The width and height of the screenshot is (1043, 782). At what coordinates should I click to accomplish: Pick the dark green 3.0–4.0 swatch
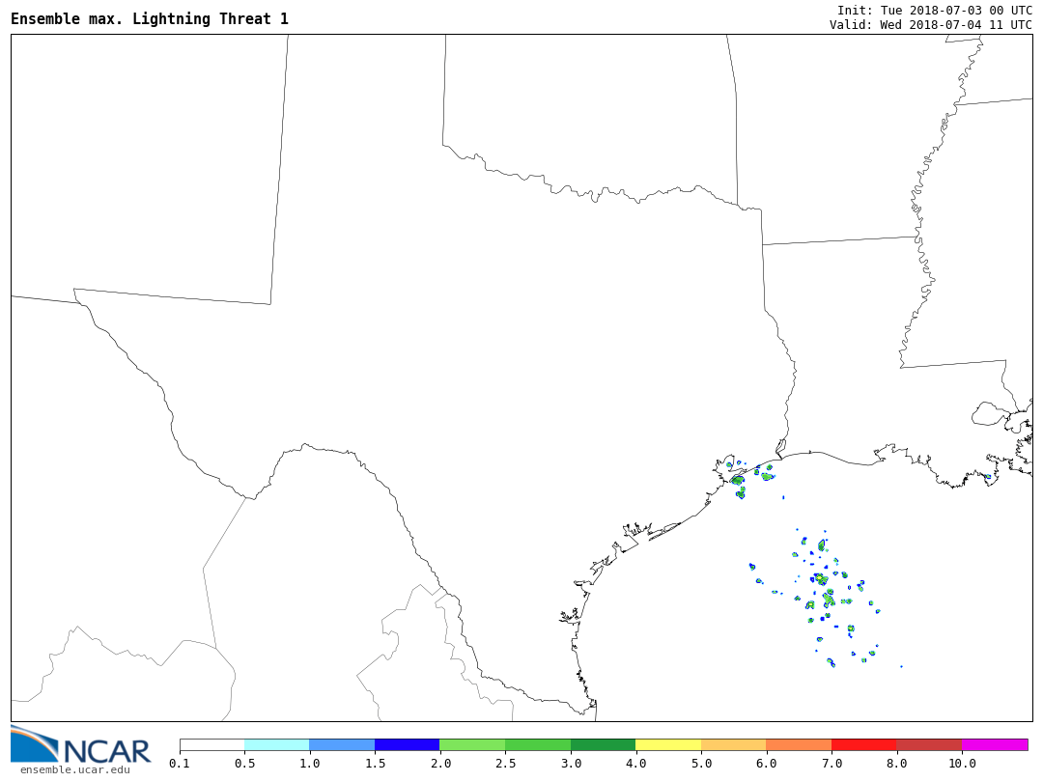point(604,744)
